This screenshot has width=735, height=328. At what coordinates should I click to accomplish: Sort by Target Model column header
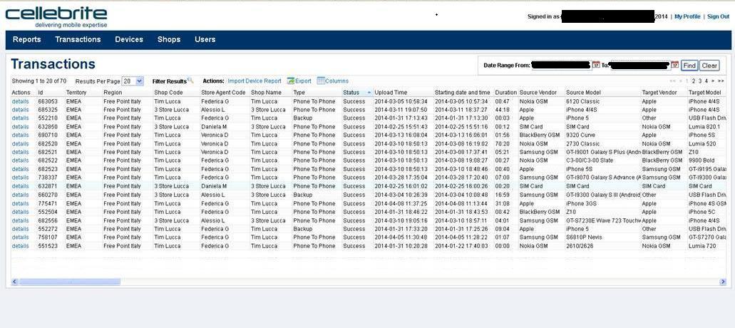(705, 93)
